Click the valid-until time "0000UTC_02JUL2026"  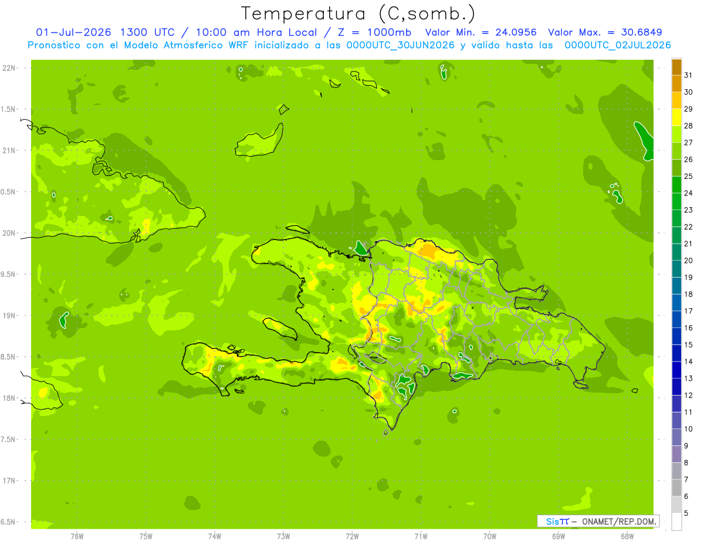point(618,45)
